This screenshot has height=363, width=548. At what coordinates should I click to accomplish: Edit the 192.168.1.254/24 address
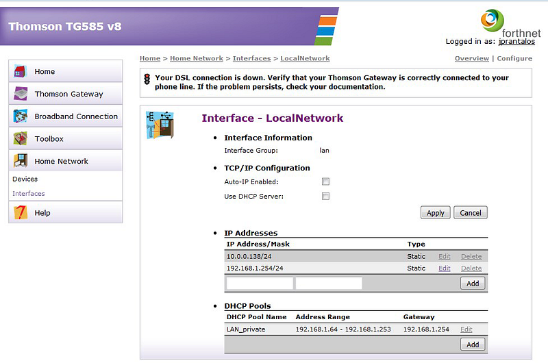tap(444, 268)
